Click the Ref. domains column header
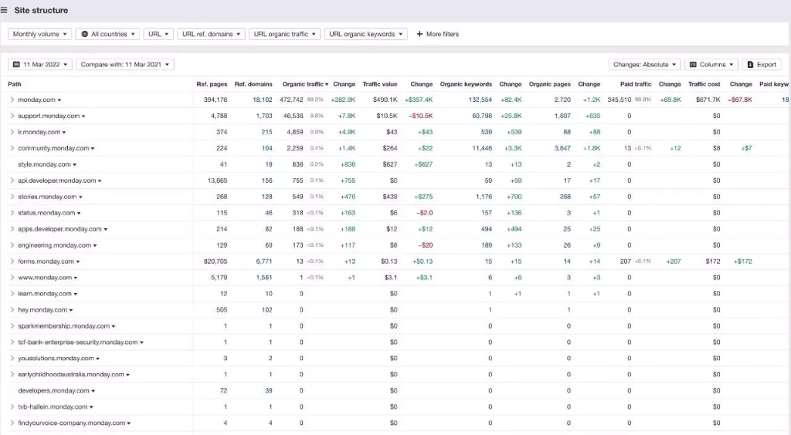Viewport: 791px width, 435px height. pyautogui.click(x=253, y=84)
